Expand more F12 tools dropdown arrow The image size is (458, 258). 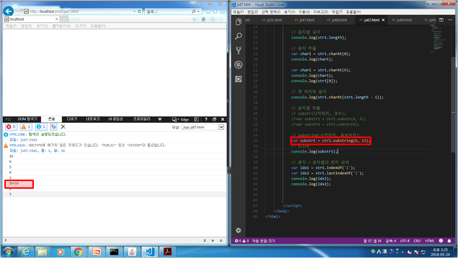[x=160, y=119]
